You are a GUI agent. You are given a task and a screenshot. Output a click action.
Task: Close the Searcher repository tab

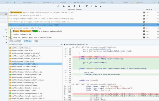pyautogui.click(x=71, y=3)
